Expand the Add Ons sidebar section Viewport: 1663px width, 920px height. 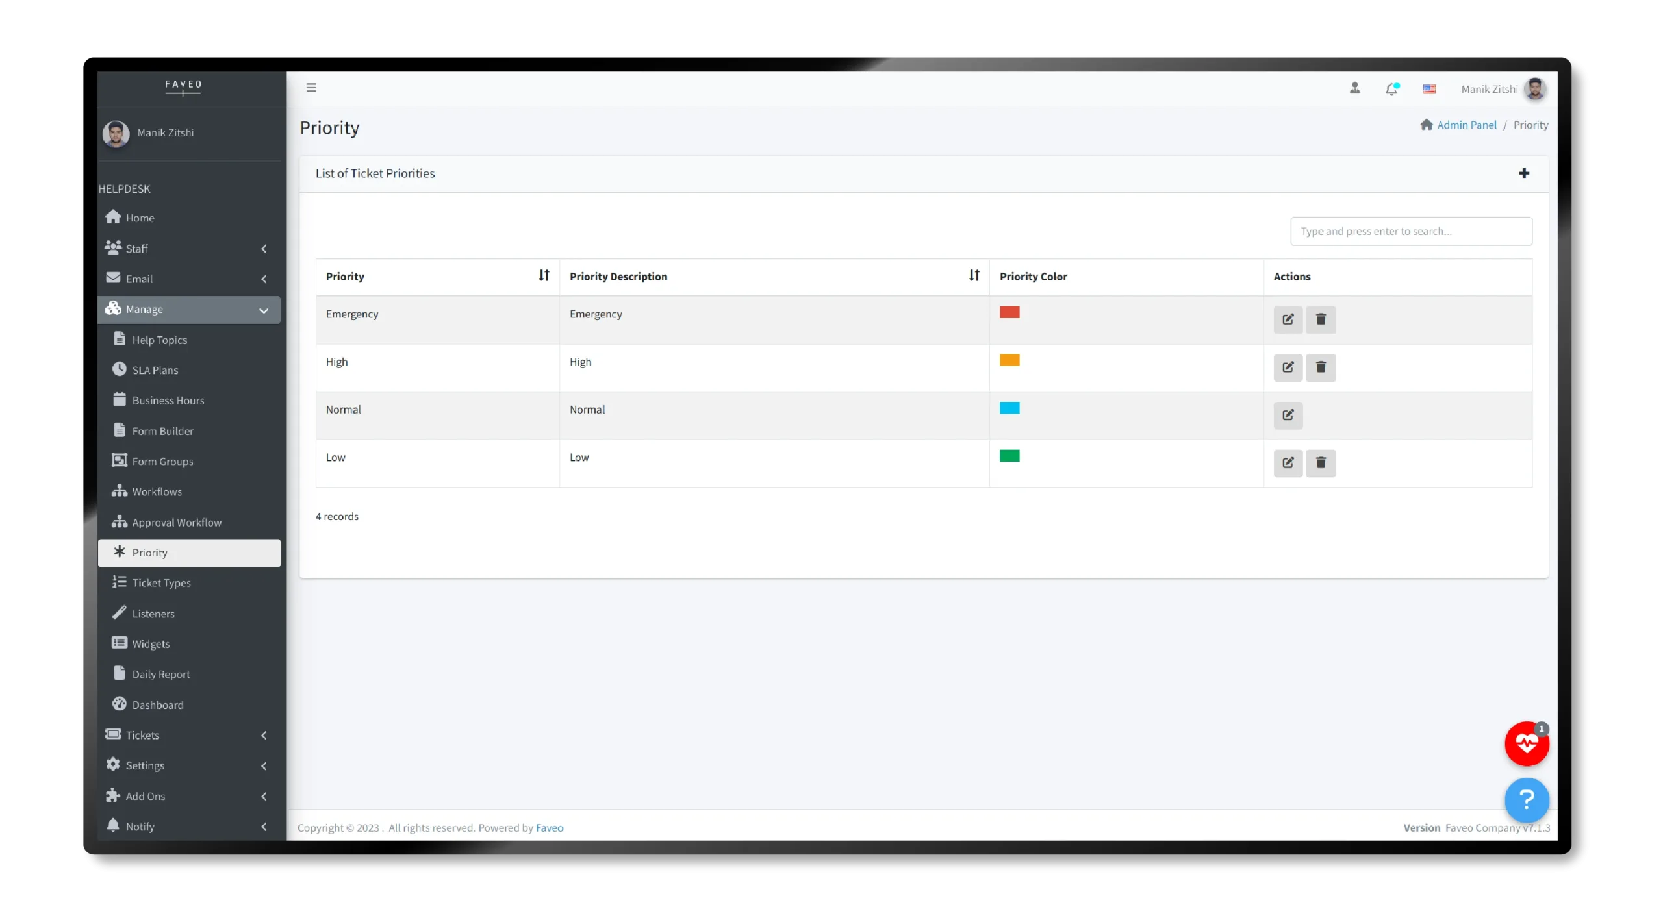pyautogui.click(x=189, y=796)
